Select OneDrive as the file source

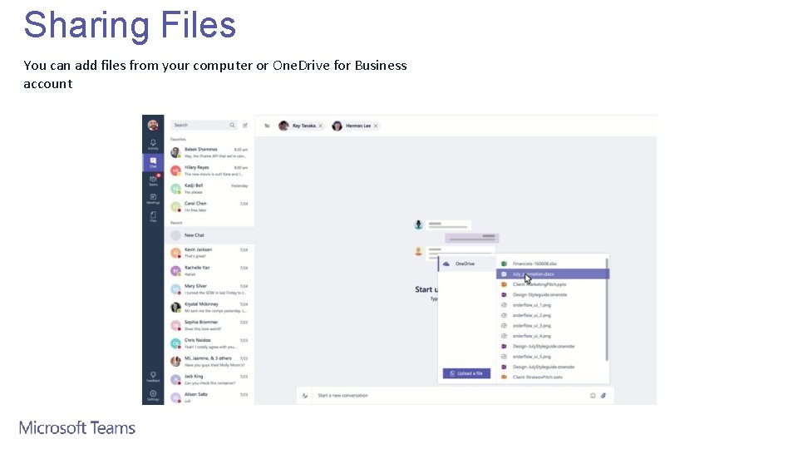[466, 264]
